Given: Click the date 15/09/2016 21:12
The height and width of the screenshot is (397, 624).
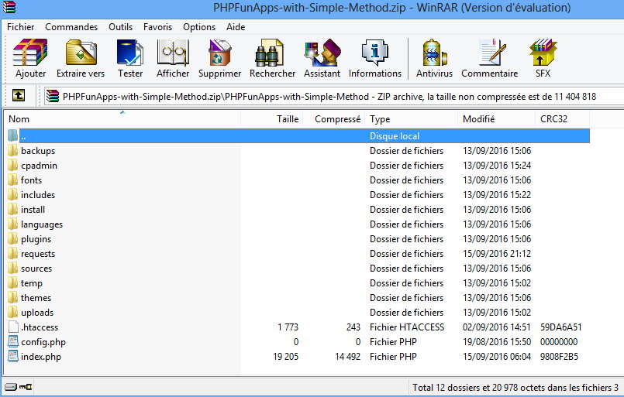Looking at the screenshot, I should pos(497,254).
